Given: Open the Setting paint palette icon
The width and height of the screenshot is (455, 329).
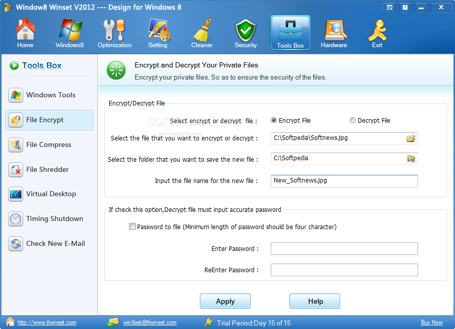Looking at the screenshot, I should point(159,29).
